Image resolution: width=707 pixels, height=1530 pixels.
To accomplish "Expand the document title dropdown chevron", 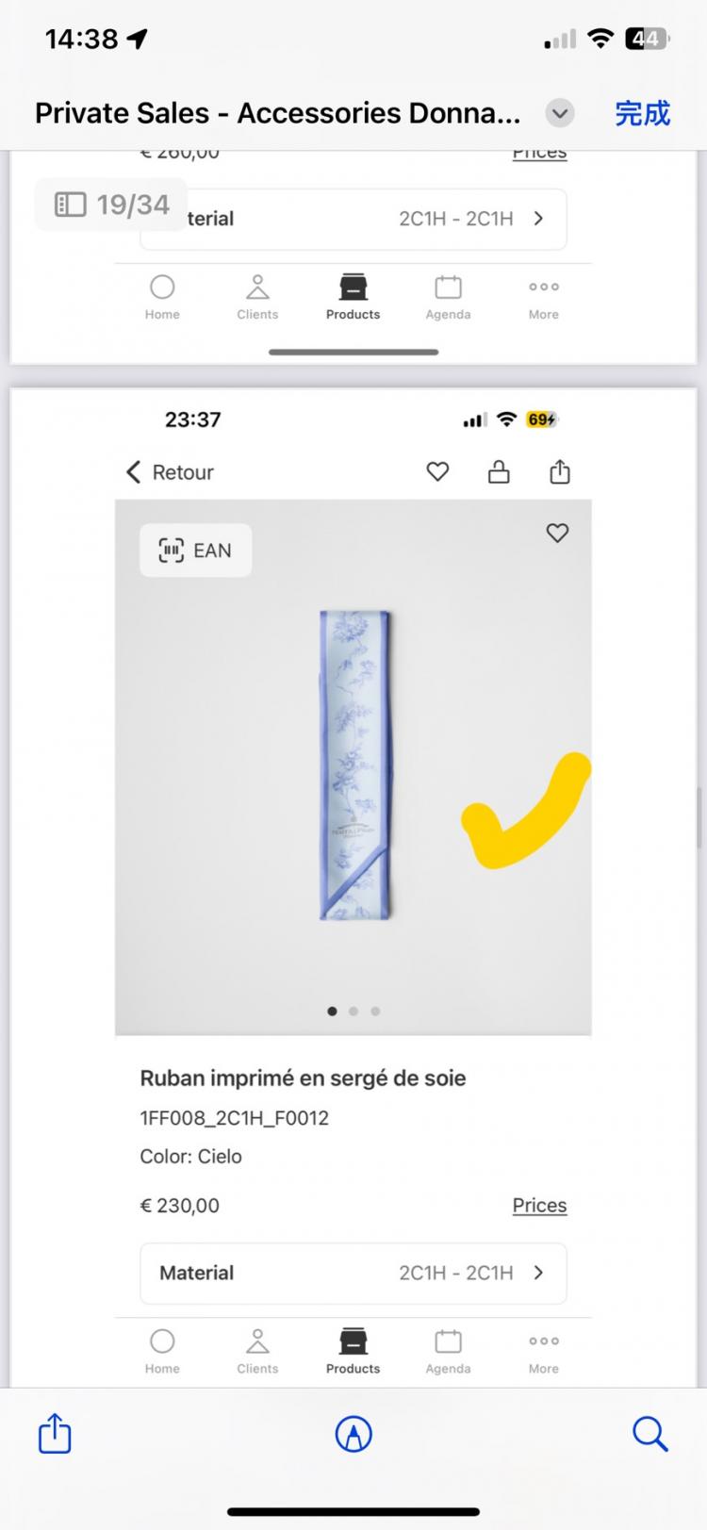I will point(560,114).
